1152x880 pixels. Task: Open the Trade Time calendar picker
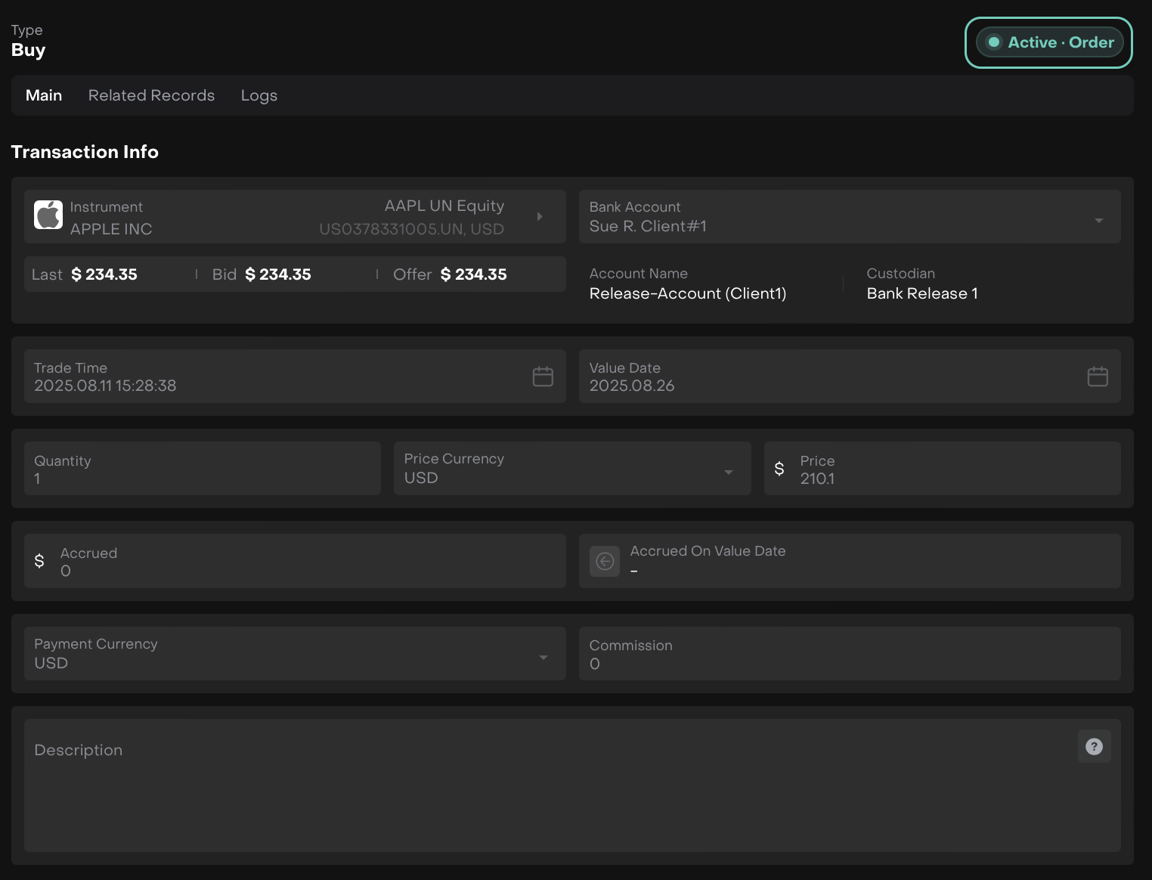pyautogui.click(x=543, y=376)
